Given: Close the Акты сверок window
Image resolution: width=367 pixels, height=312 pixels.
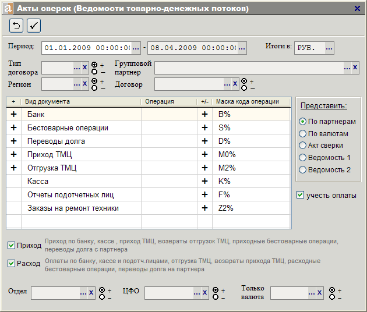Looking at the screenshot, I should [x=357, y=8].
